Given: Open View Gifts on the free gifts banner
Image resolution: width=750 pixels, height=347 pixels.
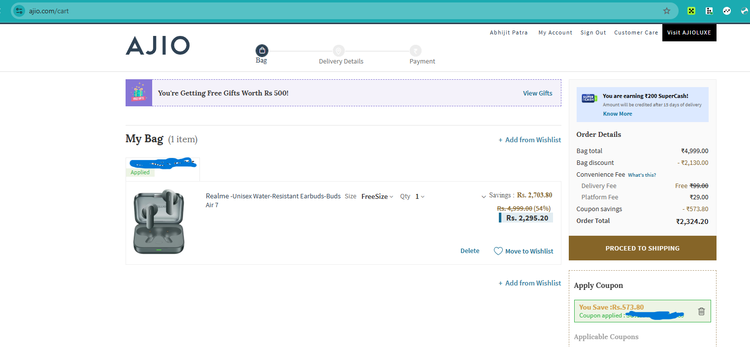Looking at the screenshot, I should [537, 93].
